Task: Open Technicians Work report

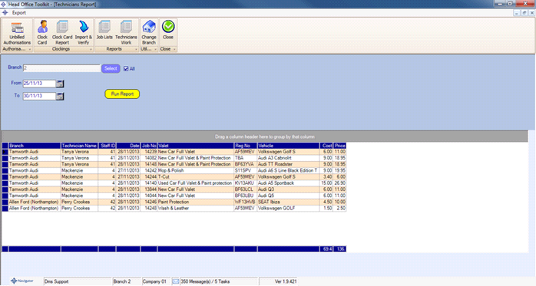Action: coord(126,33)
